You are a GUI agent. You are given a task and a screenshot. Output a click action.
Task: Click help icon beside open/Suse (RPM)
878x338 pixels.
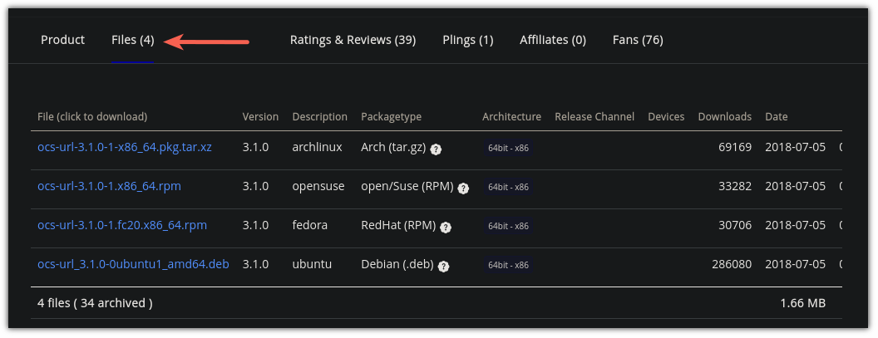coord(463,189)
